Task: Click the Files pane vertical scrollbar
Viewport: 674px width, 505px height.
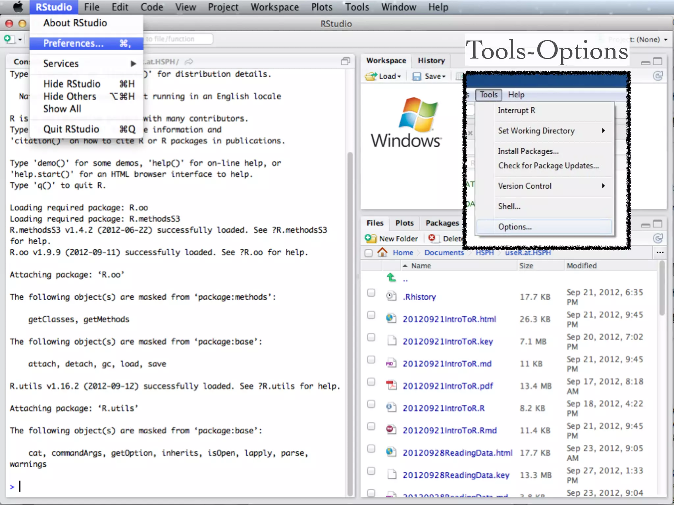Action: (x=662, y=288)
